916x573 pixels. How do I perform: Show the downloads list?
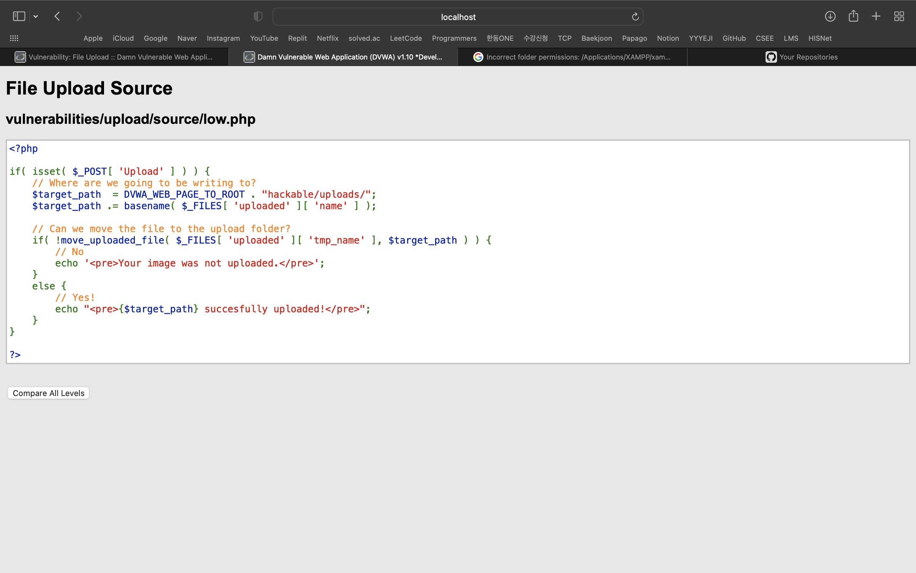830,16
